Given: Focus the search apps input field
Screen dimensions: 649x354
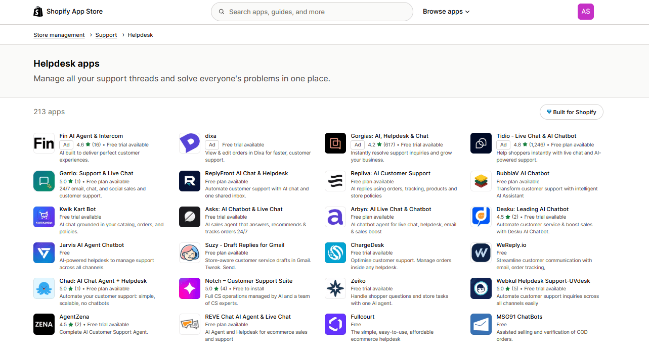Looking at the screenshot, I should coord(312,12).
